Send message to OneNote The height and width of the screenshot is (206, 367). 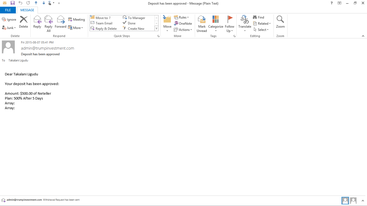pos(183,24)
